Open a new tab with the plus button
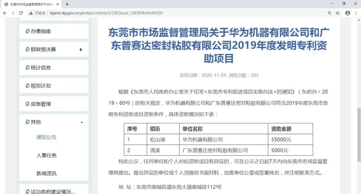Image resolution: width=361 pixels, height=194 pixels. [67, 4]
